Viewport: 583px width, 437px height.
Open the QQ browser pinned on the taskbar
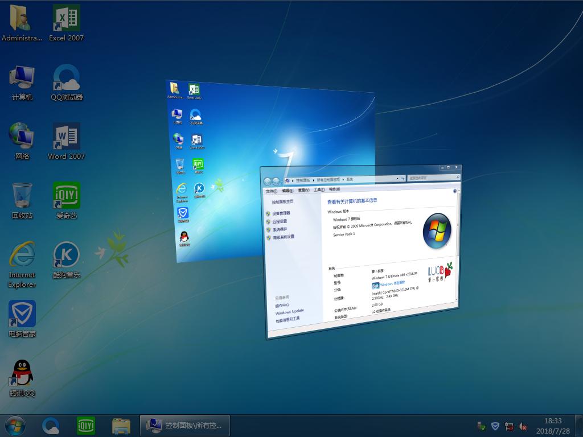51,425
